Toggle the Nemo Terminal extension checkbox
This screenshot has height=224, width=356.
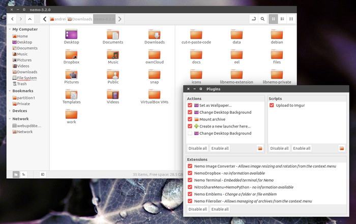click(190, 180)
